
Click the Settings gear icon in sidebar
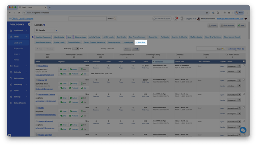click(x=11, y=97)
